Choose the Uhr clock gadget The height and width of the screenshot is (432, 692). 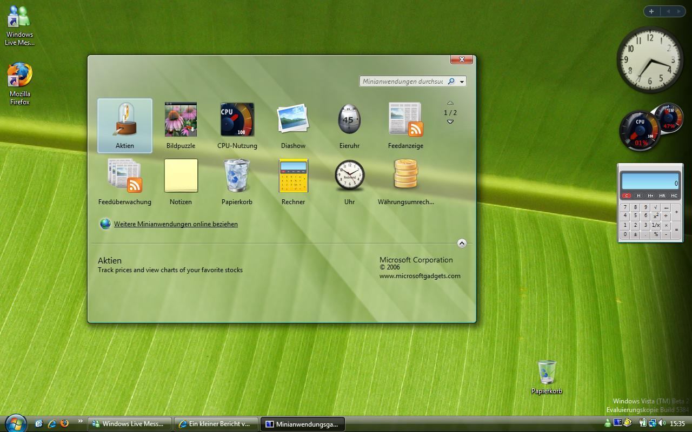(x=349, y=182)
